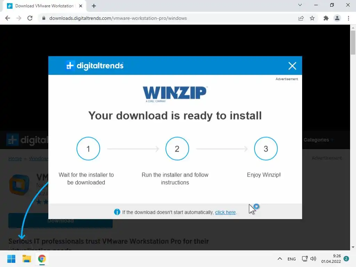Click Chrome icon in taskbar

(x=42, y=259)
